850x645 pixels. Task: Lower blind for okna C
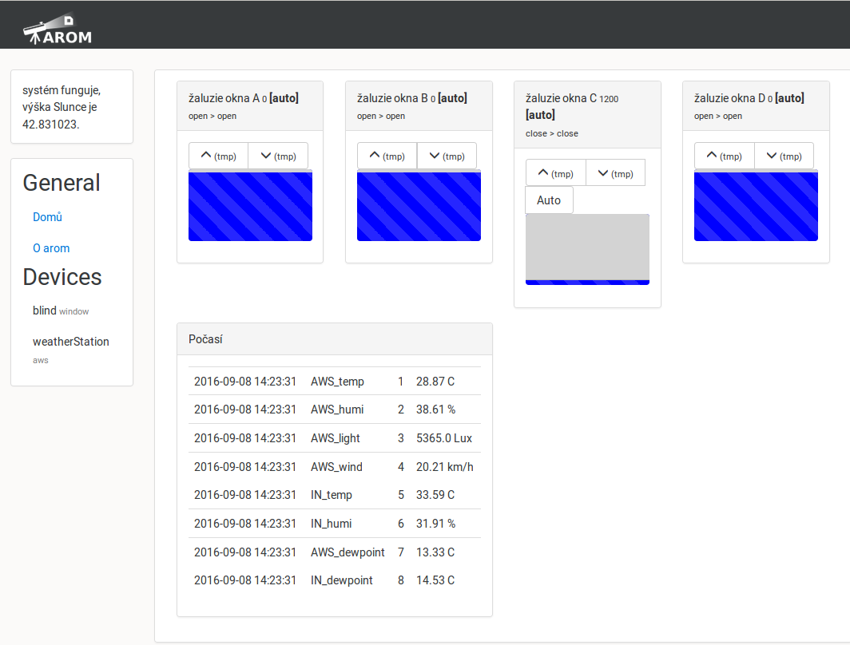tap(615, 173)
